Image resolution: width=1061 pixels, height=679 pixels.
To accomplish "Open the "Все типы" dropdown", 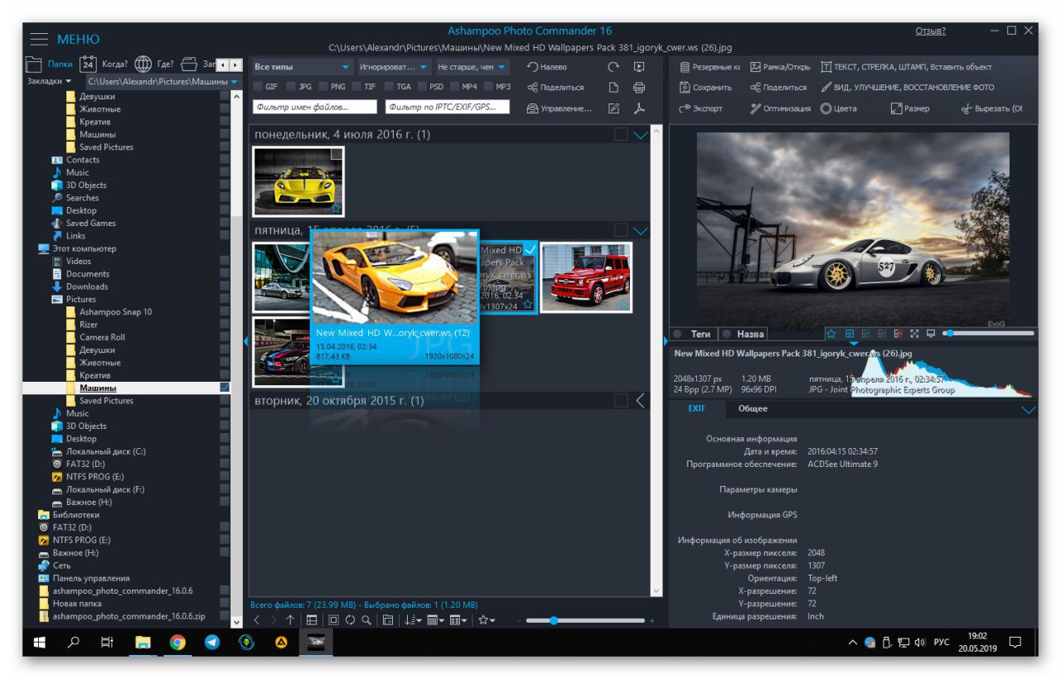I will click(x=302, y=67).
